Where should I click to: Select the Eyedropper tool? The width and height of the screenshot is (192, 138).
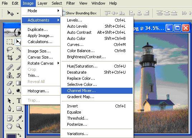19,118
